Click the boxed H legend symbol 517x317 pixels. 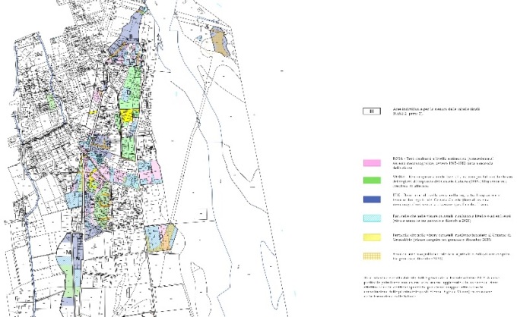371,112
